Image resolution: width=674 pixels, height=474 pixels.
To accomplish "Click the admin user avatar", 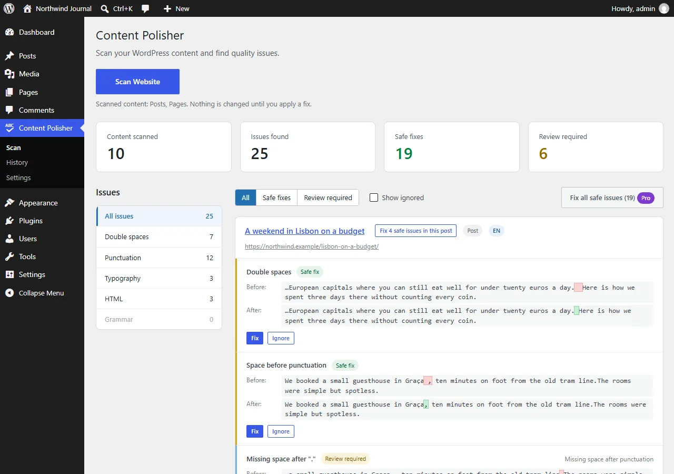I will click(x=663, y=8).
